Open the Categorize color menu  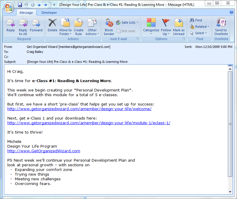[151, 27]
